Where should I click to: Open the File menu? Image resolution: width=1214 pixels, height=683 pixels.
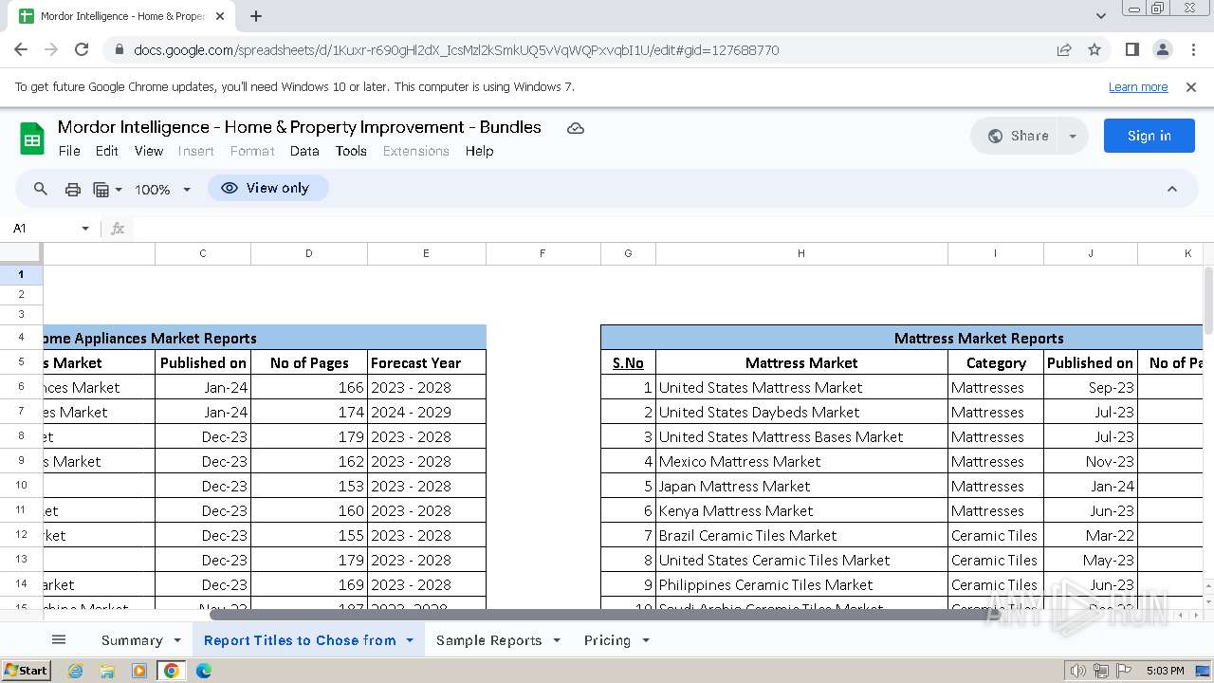[69, 151]
